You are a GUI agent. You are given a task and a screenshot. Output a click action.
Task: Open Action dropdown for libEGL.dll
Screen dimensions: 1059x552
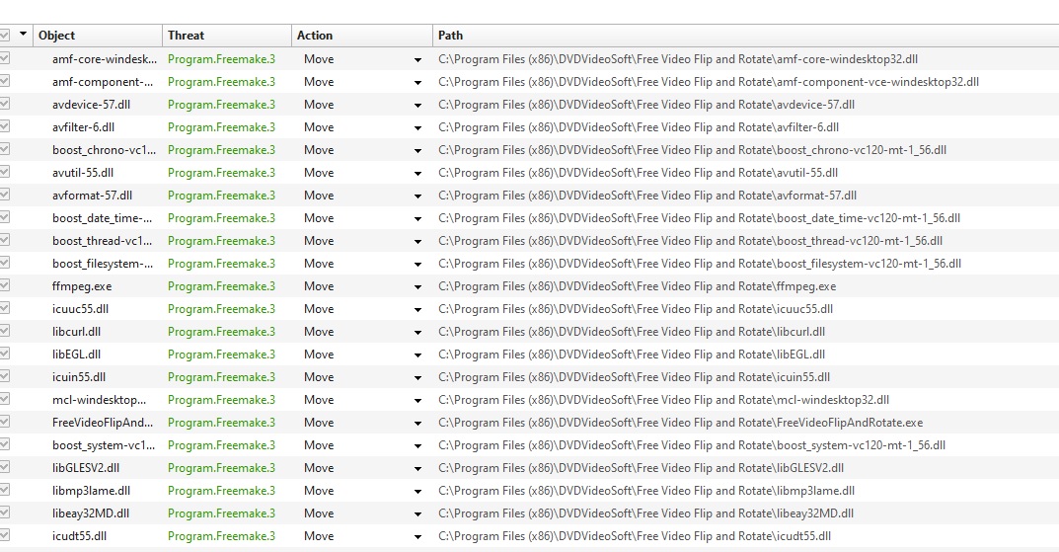[418, 355]
